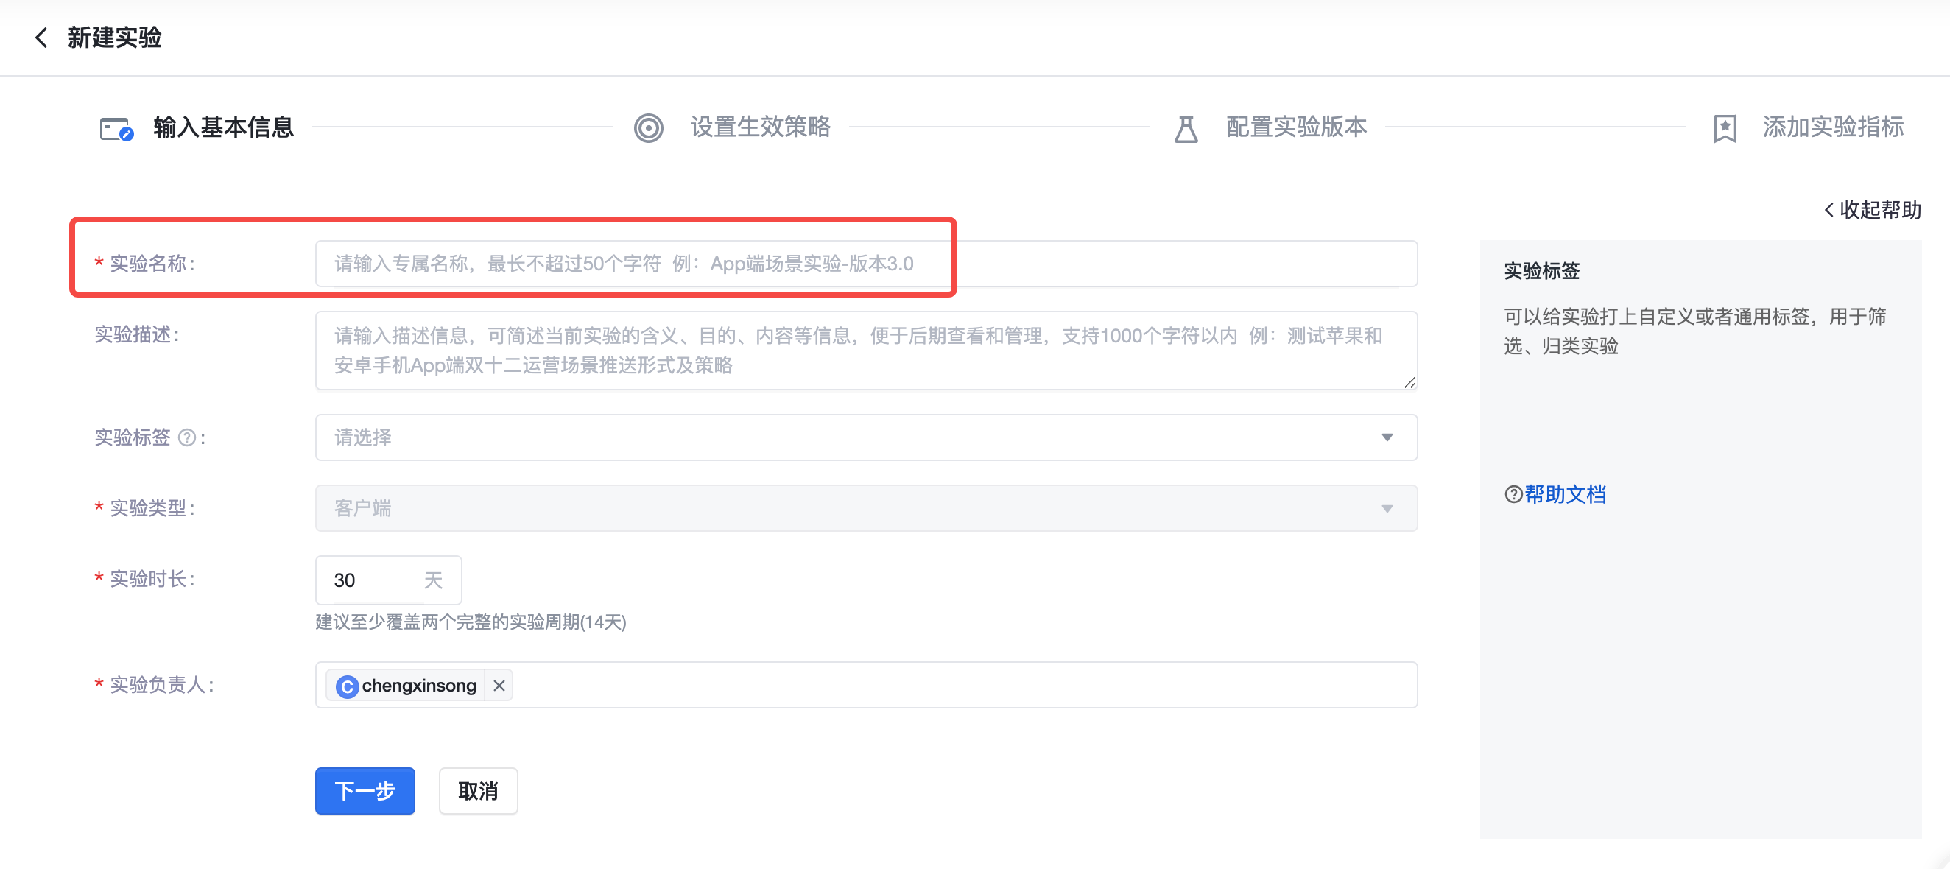Click the 设置生效策略 target icon
This screenshot has height=869, width=1950.
648,128
